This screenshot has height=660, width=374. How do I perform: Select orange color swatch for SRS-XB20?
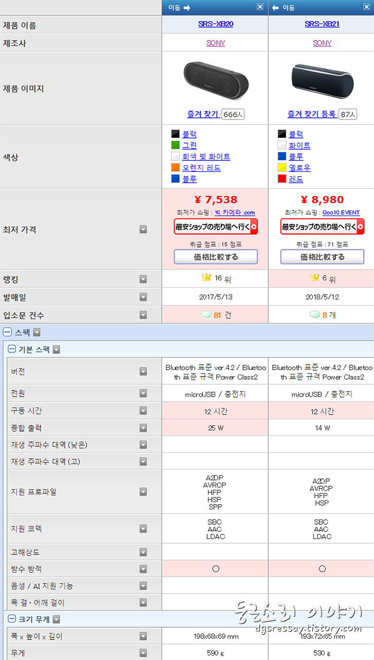[x=175, y=168]
